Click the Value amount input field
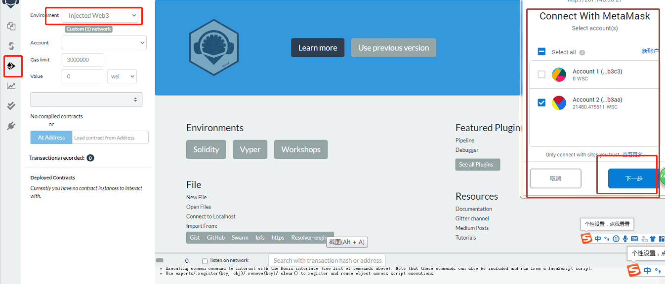Screen dimensions: 665x284 [x=83, y=76]
